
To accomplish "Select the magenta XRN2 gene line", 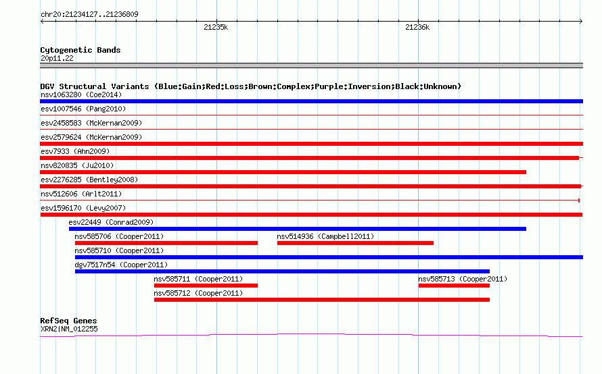I will [x=311, y=336].
